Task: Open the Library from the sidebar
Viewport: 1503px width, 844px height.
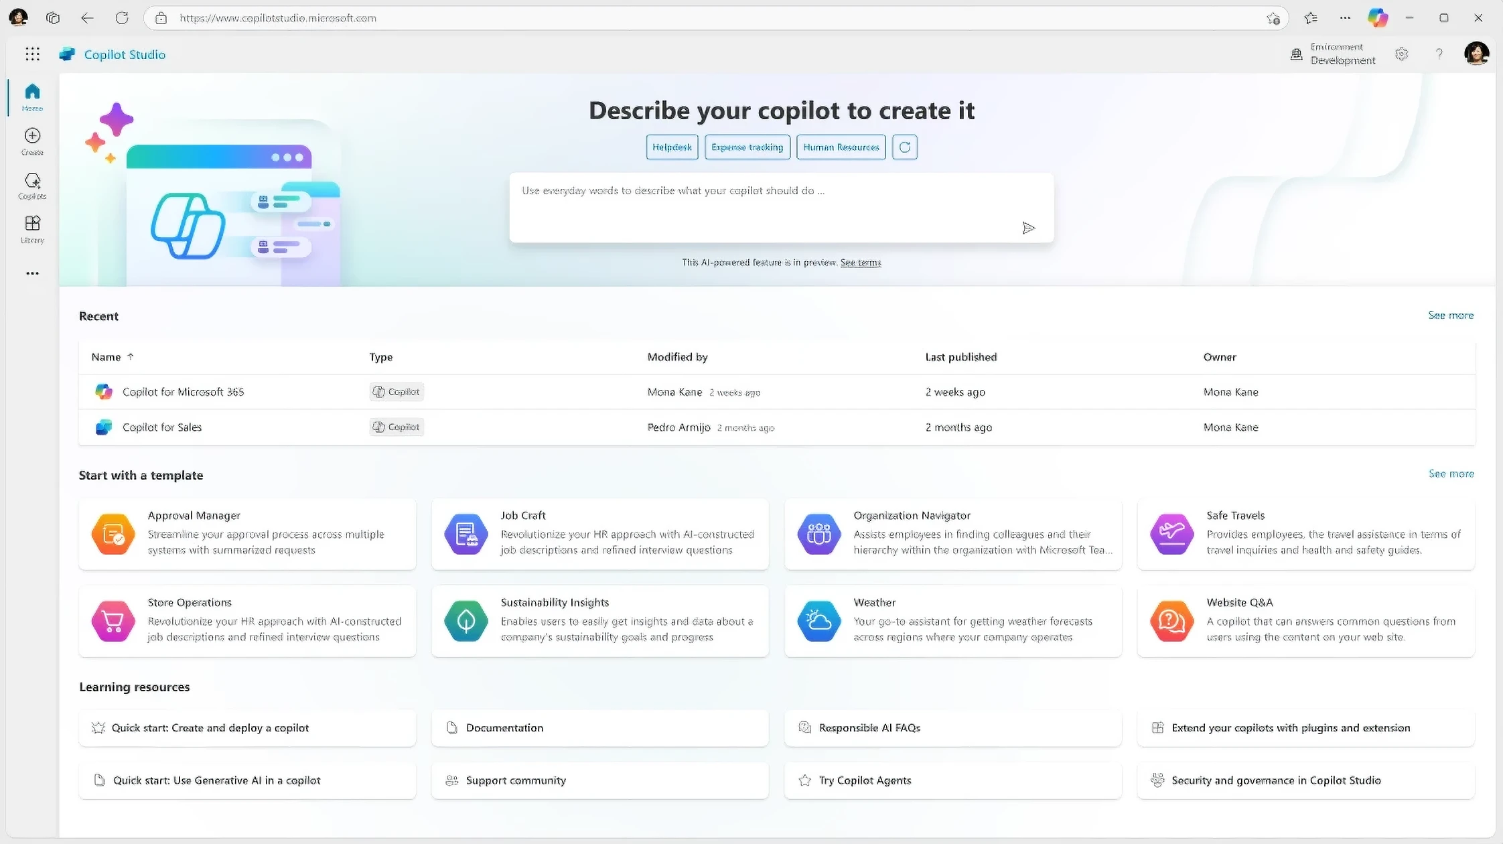Action: point(31,229)
